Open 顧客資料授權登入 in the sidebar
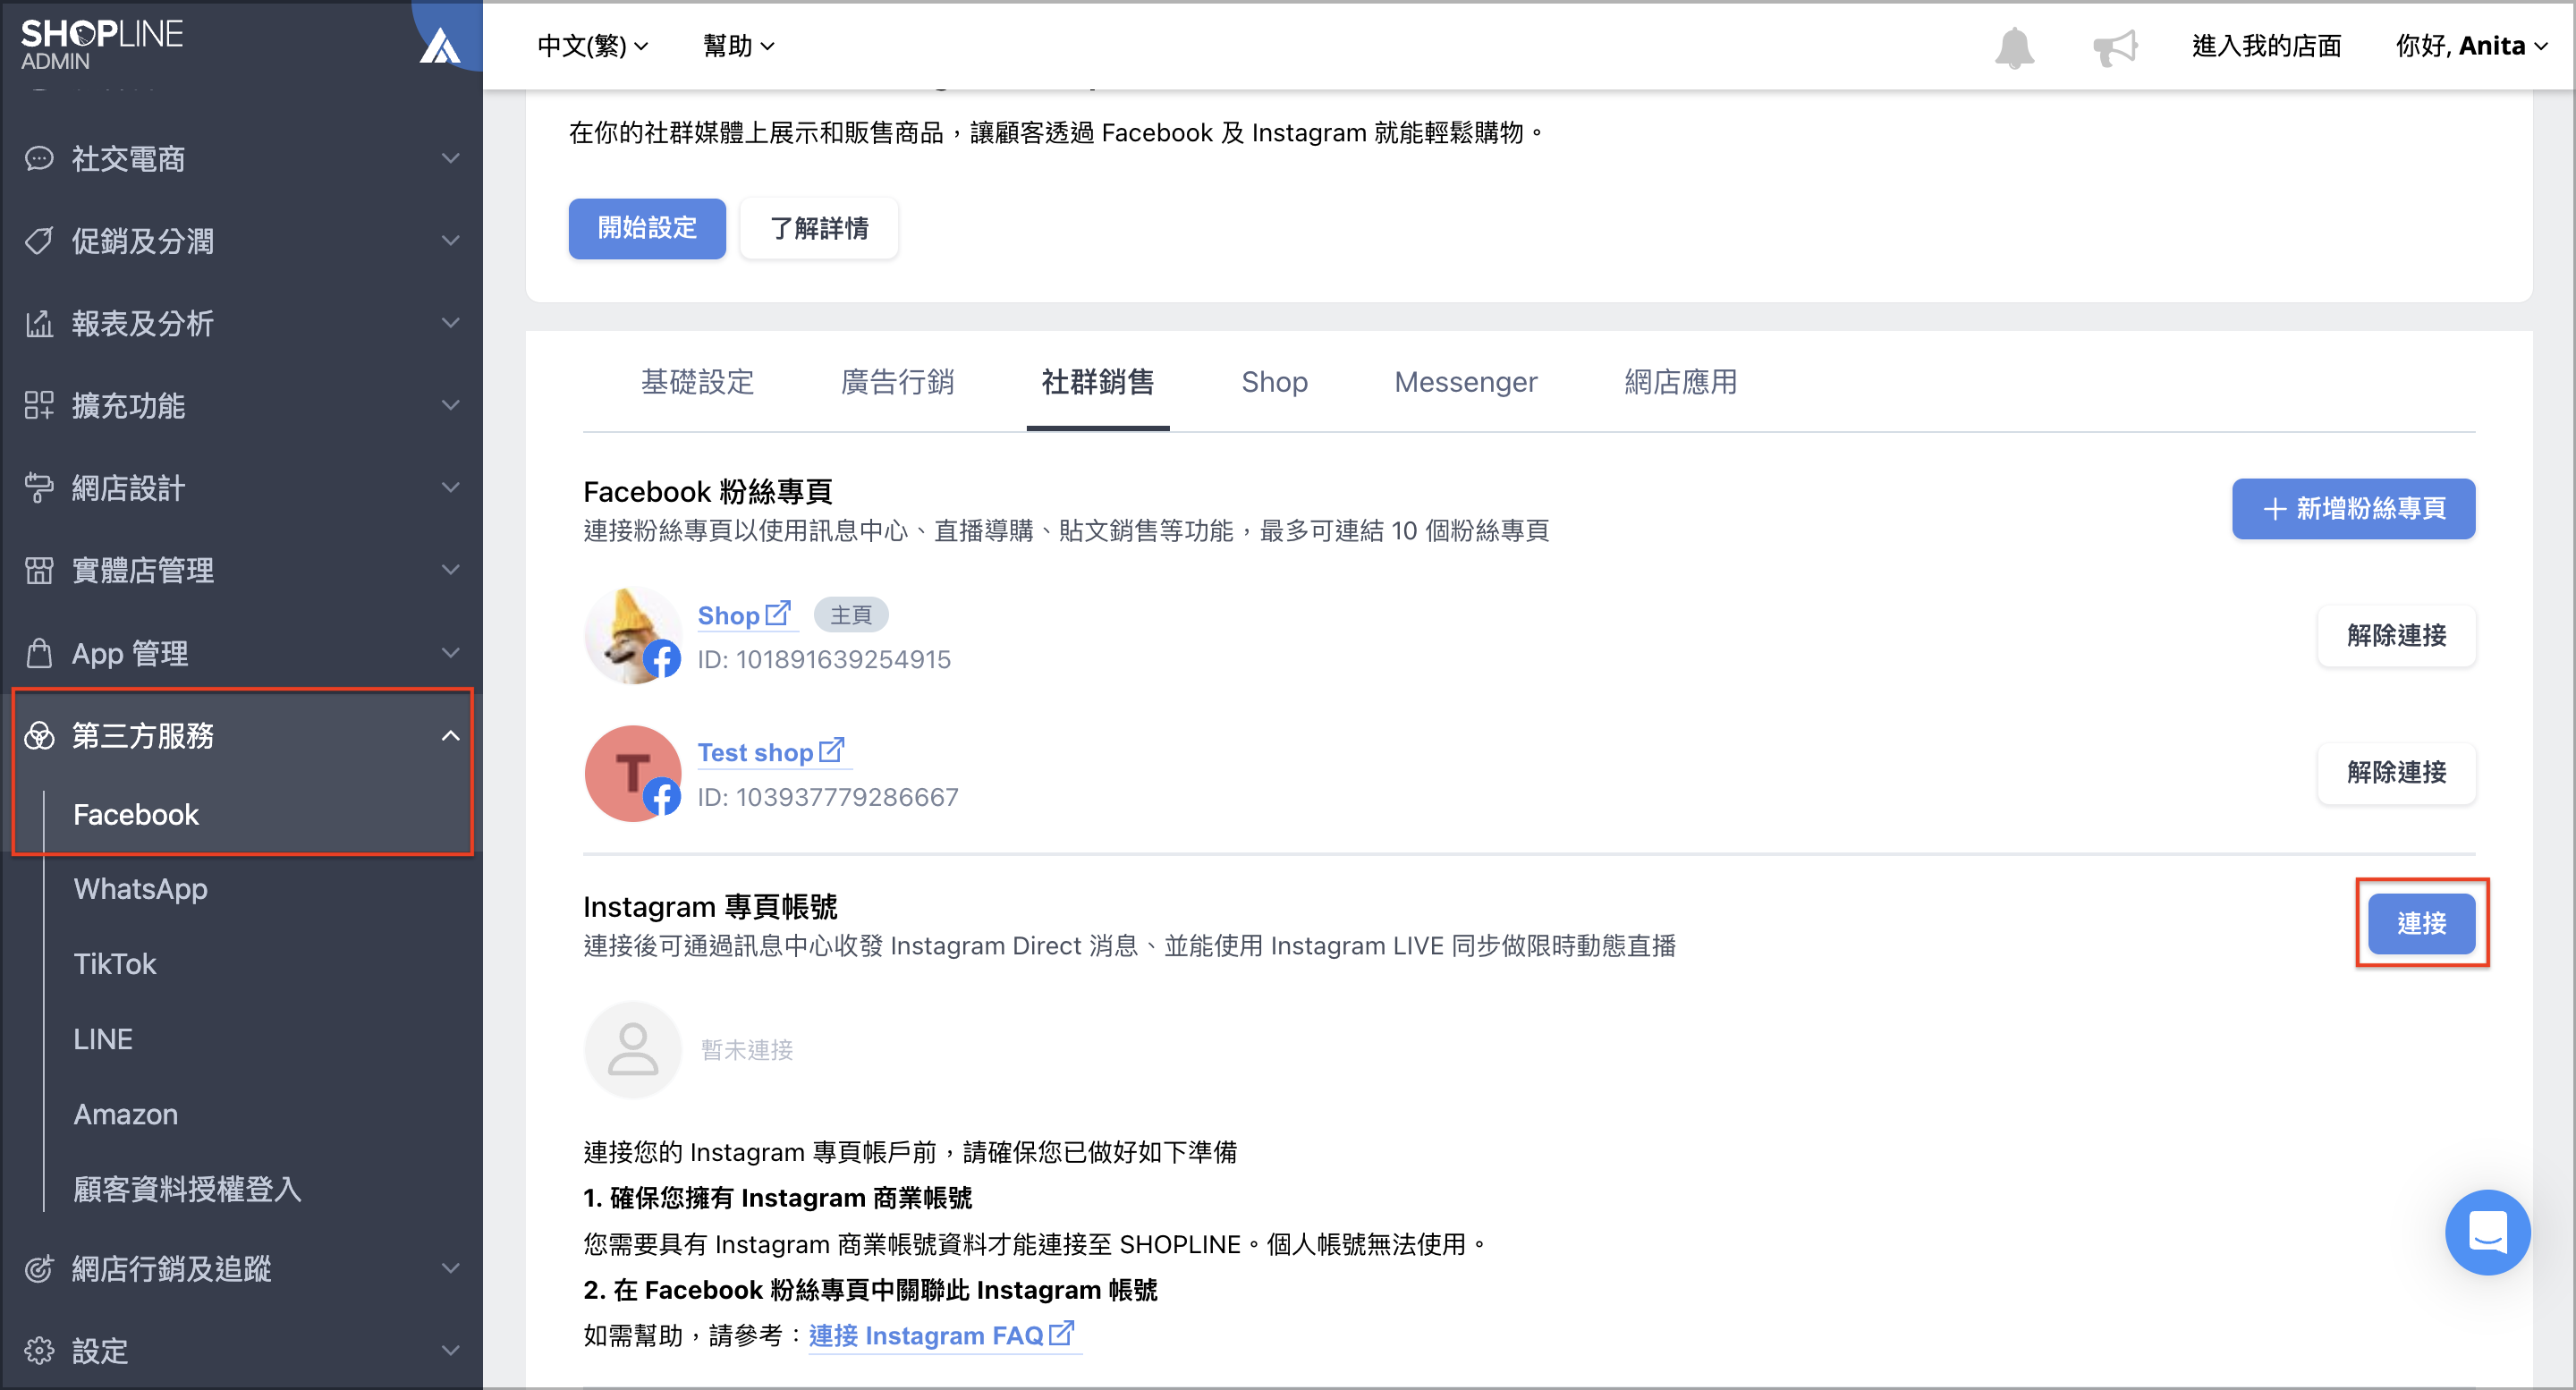Viewport: 2576px width, 1390px height. pyautogui.click(x=187, y=1189)
